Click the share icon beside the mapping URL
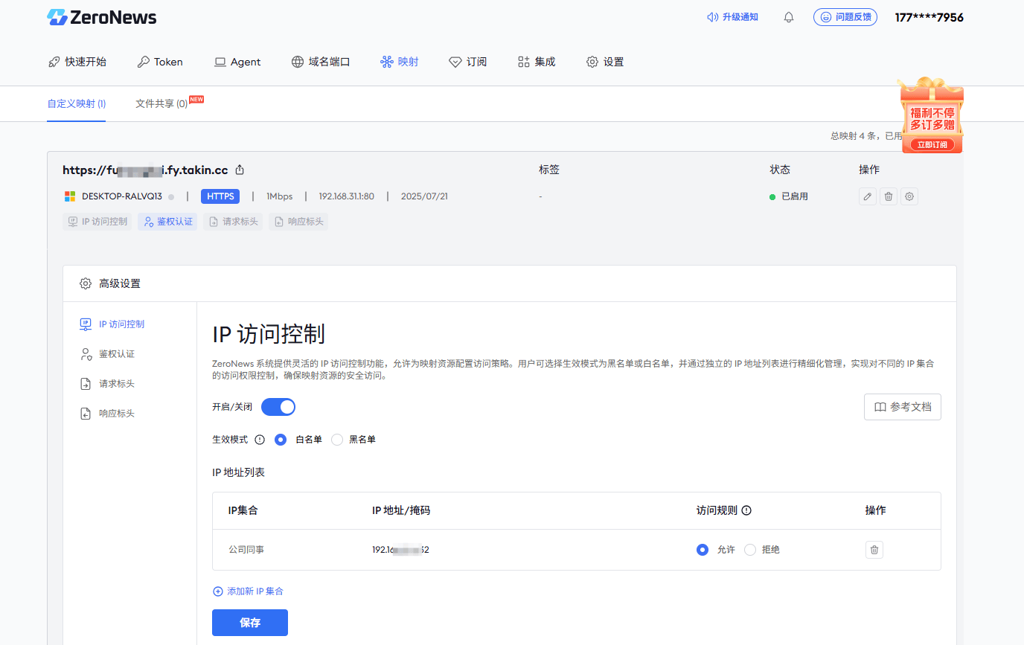1024x645 pixels. (240, 170)
